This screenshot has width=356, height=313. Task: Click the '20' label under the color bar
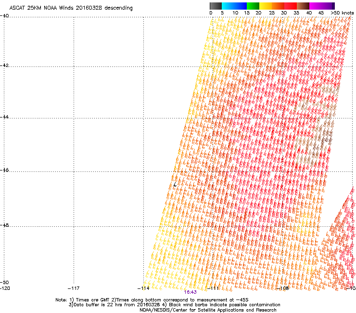click(x=259, y=13)
